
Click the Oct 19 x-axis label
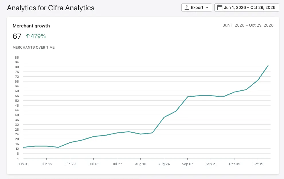258,164
